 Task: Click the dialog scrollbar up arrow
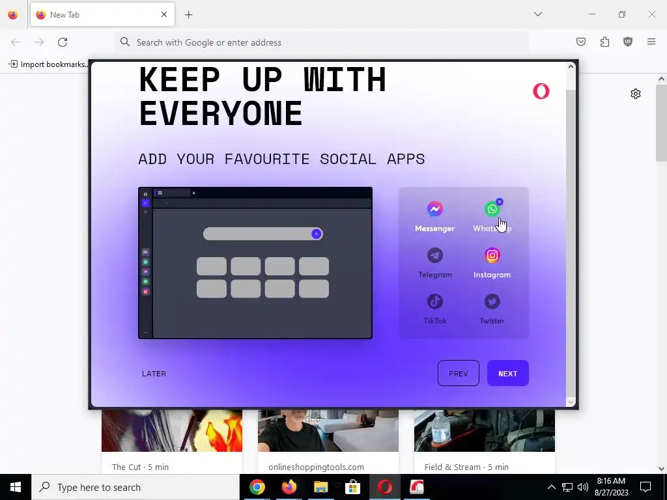[571, 67]
